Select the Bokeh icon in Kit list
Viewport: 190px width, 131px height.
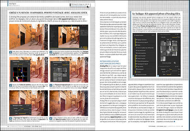point(136,45)
